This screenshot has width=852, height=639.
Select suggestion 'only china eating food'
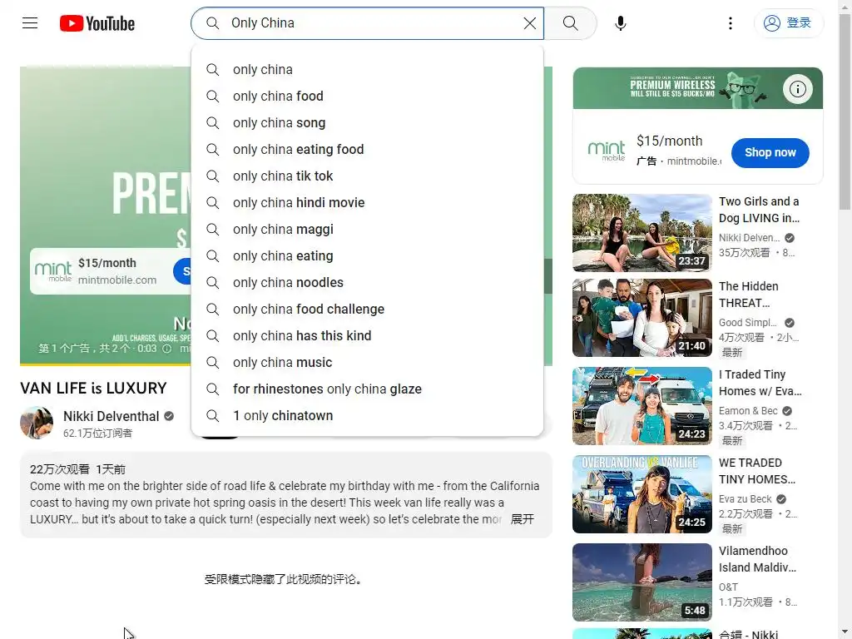pyautogui.click(x=367, y=150)
